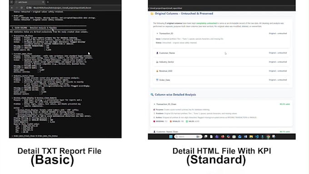Open Visual Studio Code from the taskbar
The width and height of the screenshot is (309, 174).
point(257,137)
